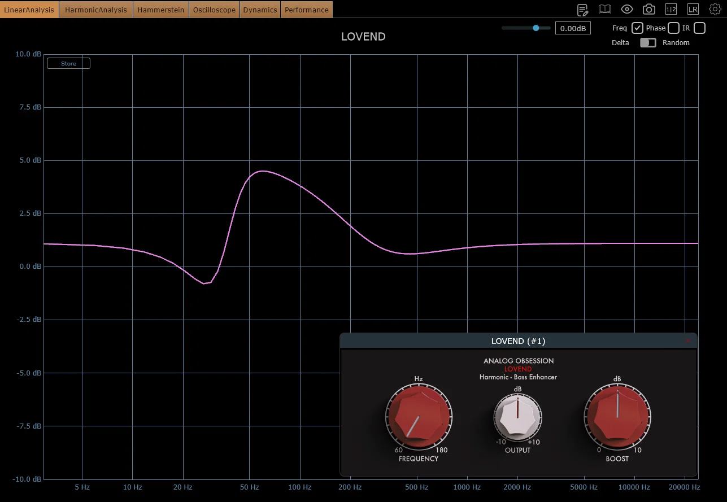Open the manual book icon
The width and height of the screenshot is (727, 502).
[605, 9]
